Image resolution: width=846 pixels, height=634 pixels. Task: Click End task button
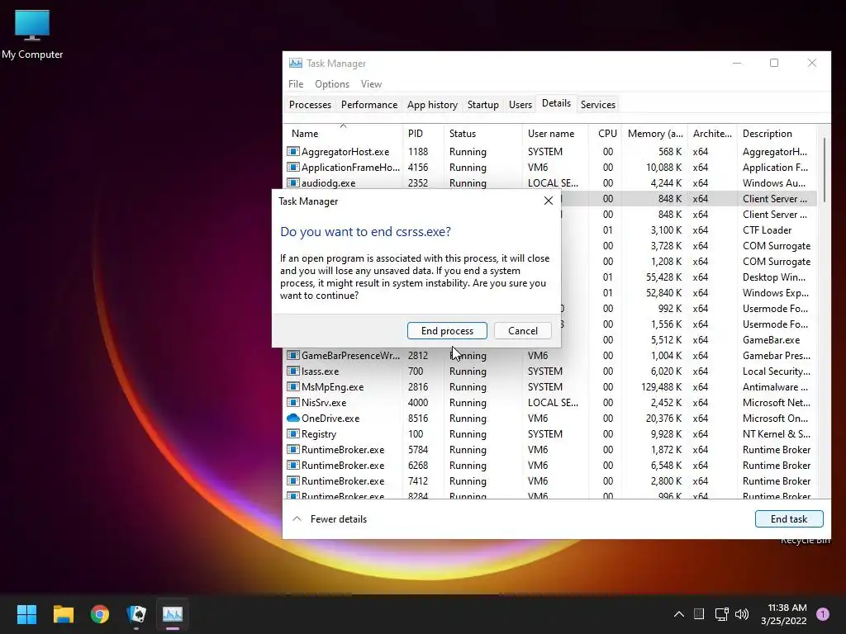(x=789, y=518)
